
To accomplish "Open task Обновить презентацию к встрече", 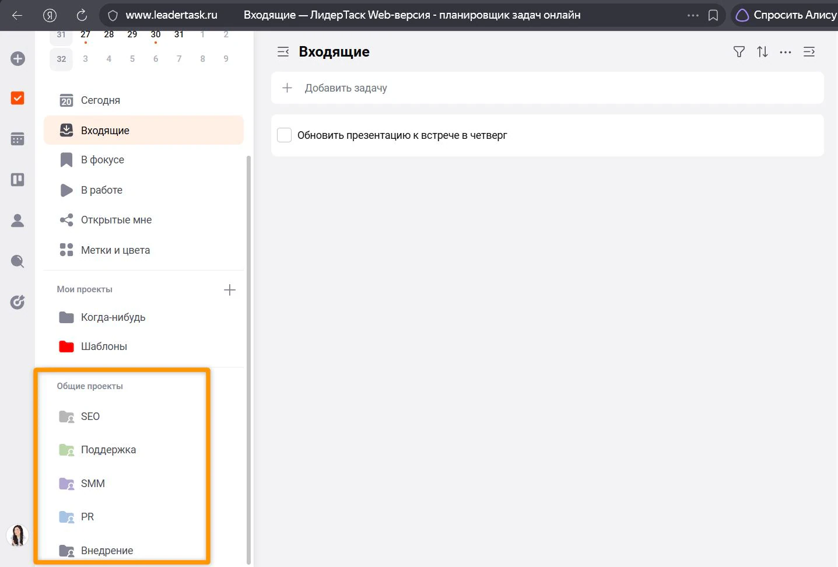I will pos(402,135).
